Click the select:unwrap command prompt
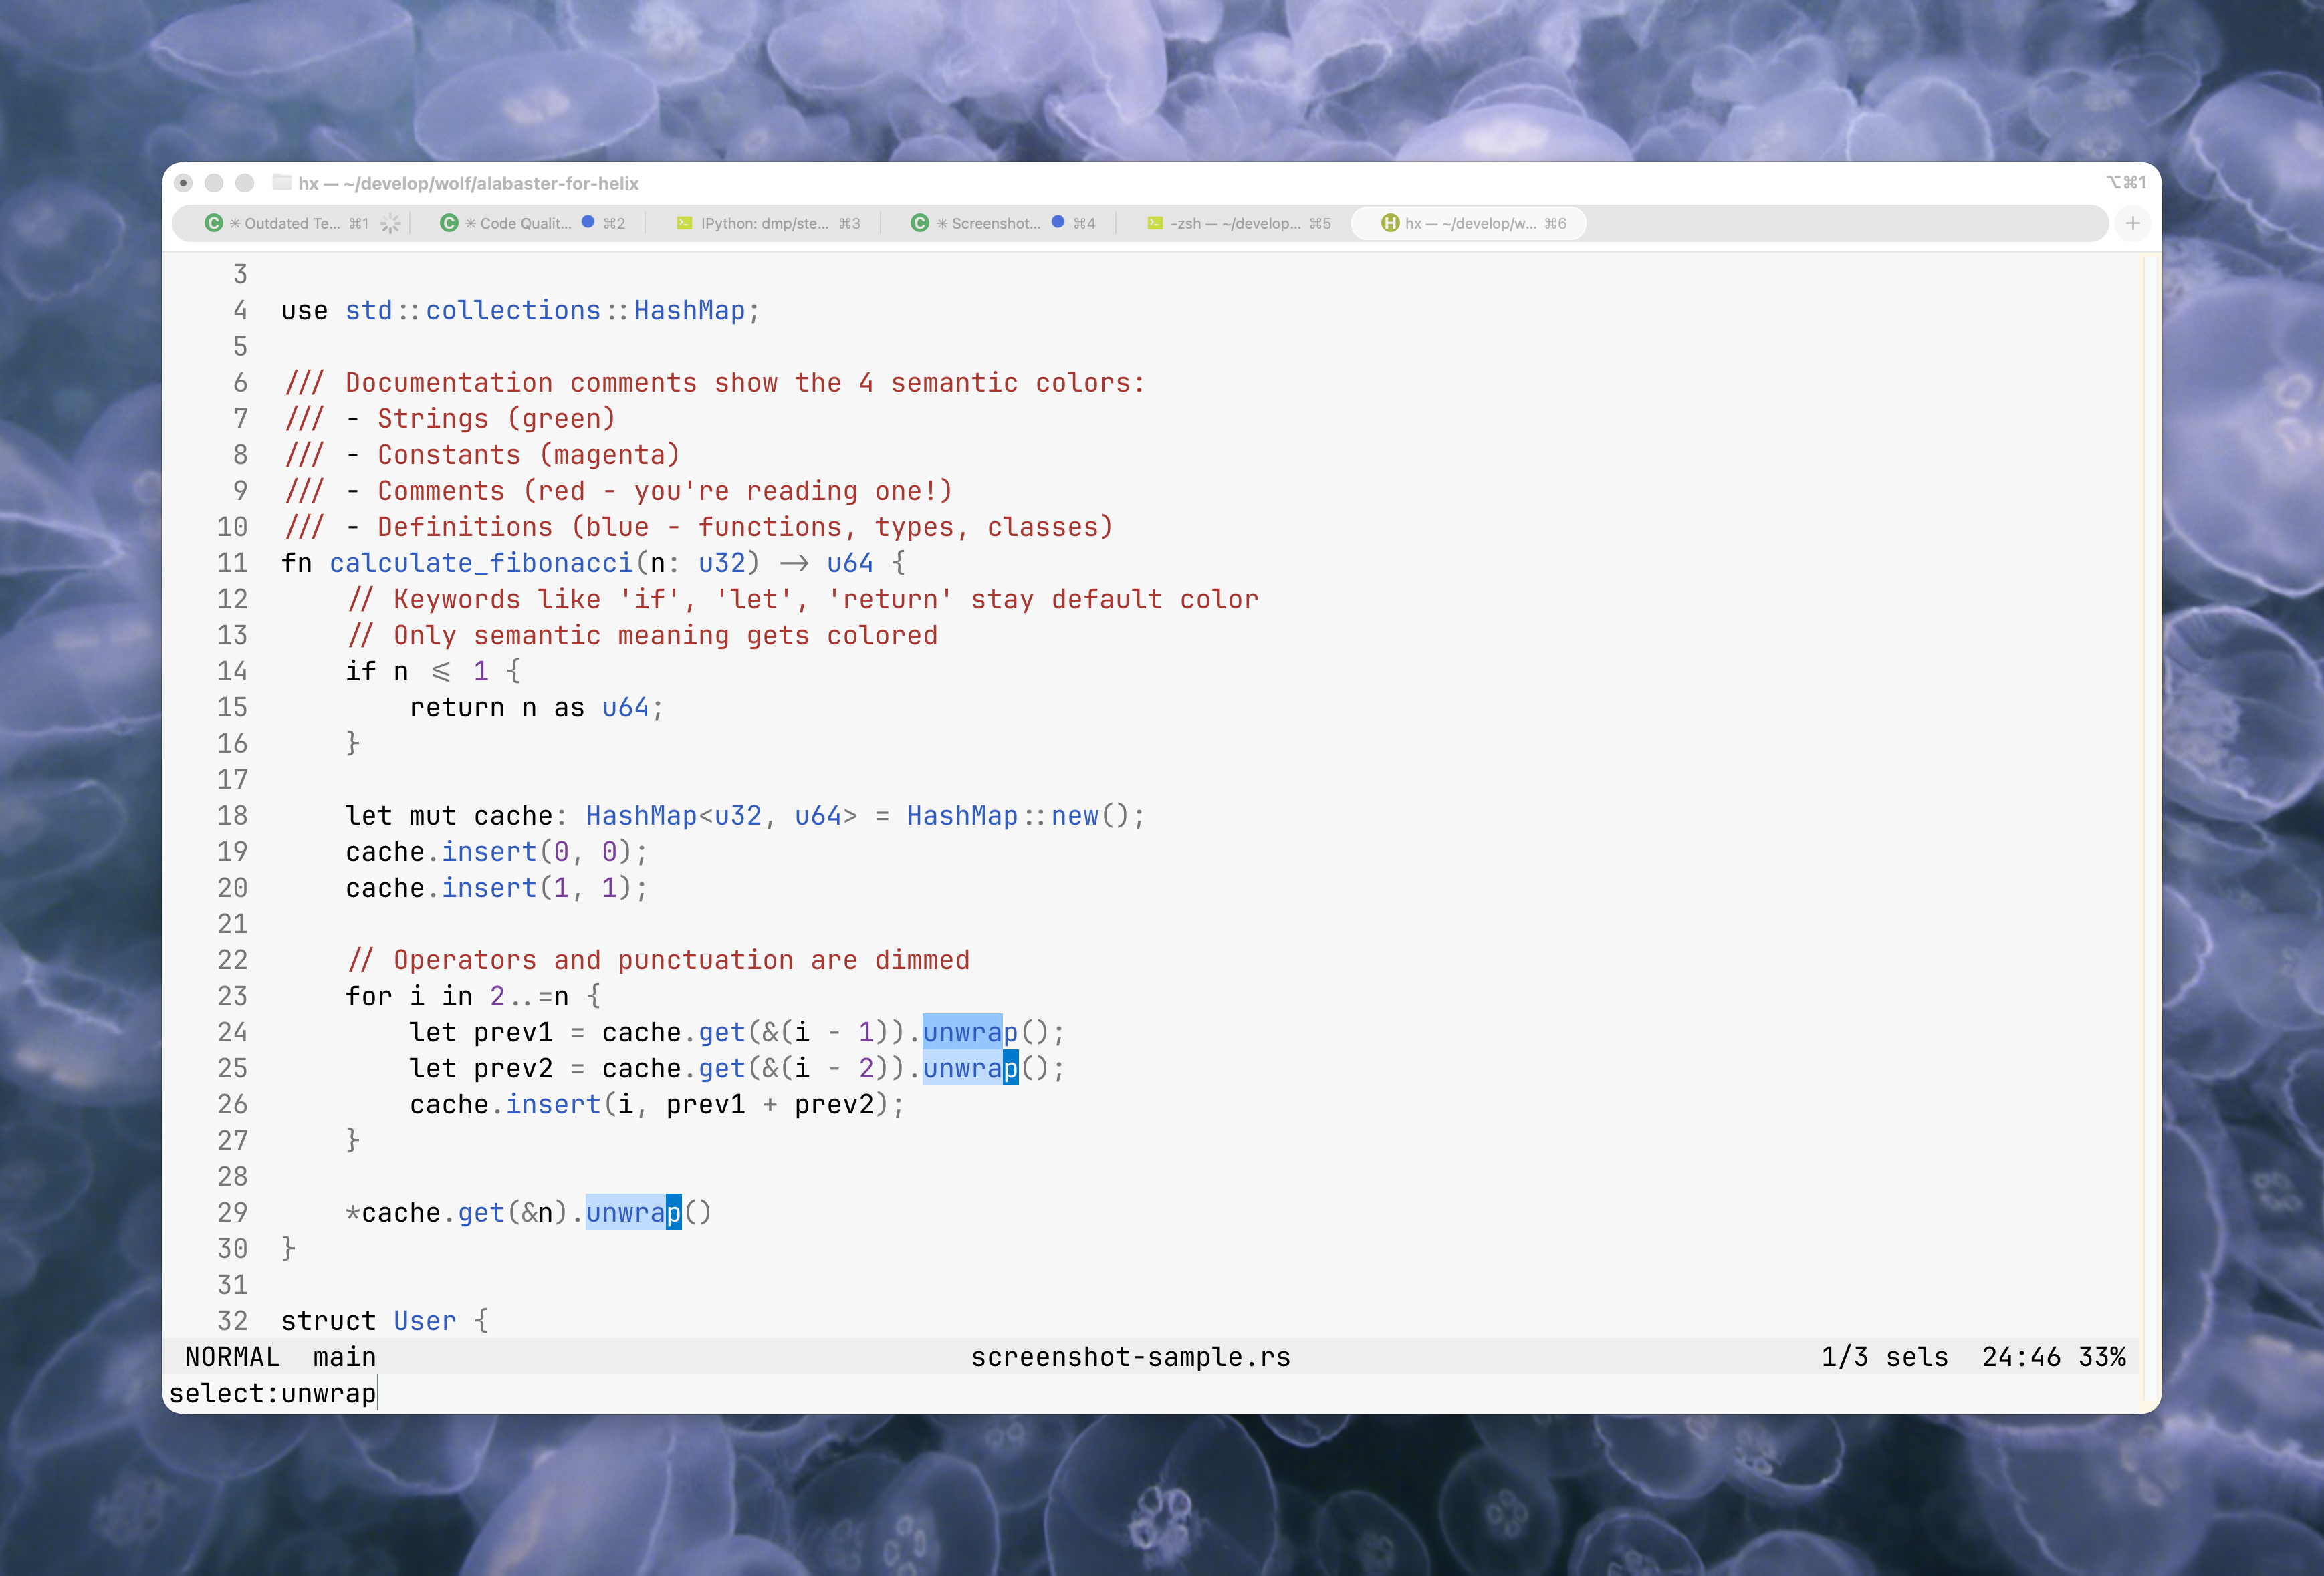Viewport: 2324px width, 1576px height. (273, 1393)
